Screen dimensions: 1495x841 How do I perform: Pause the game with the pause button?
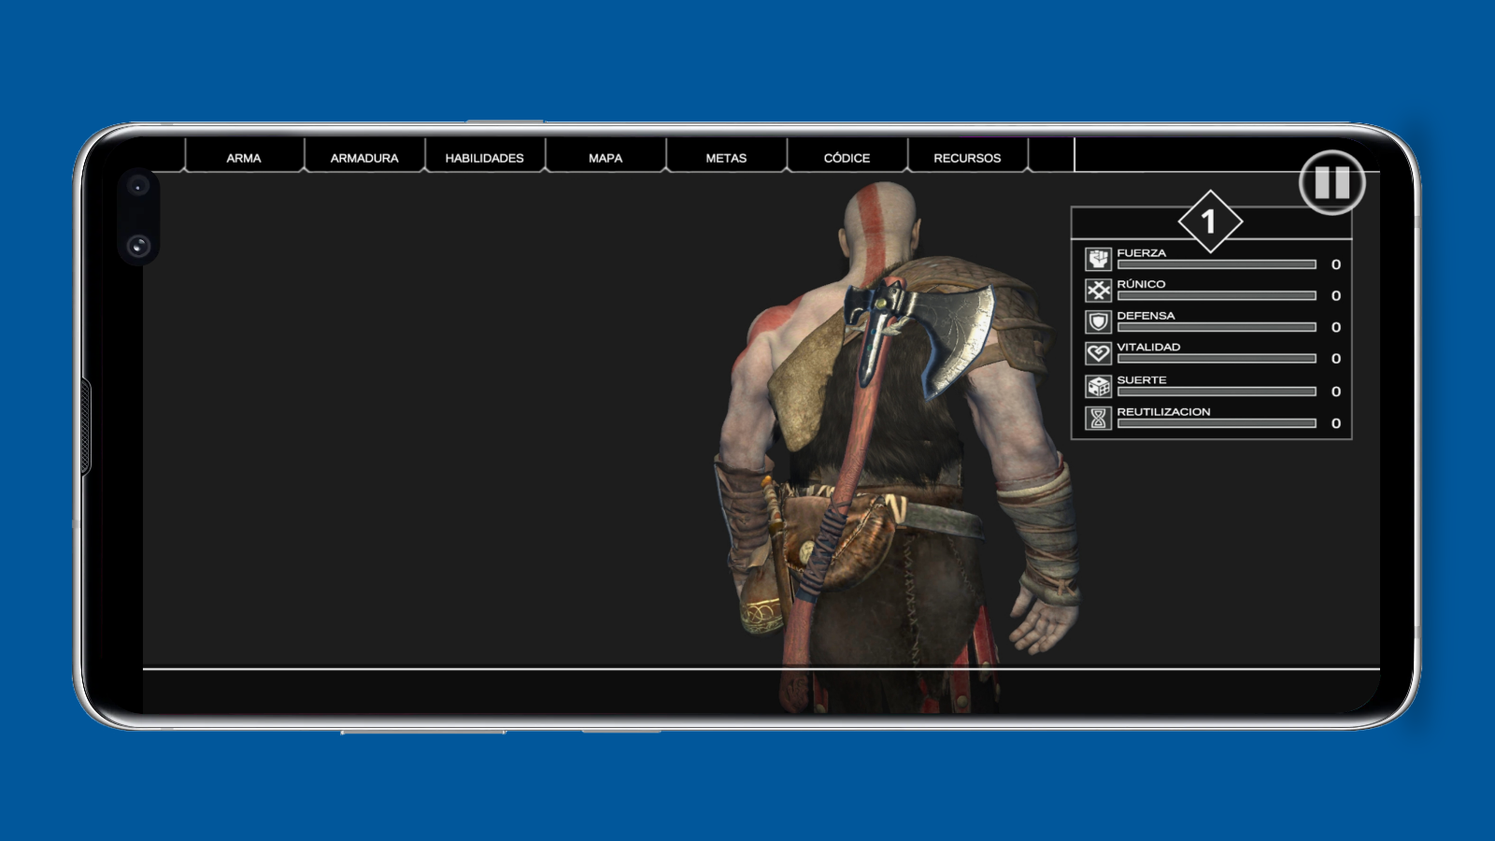(1331, 182)
